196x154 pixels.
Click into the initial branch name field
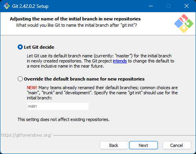point(58,106)
